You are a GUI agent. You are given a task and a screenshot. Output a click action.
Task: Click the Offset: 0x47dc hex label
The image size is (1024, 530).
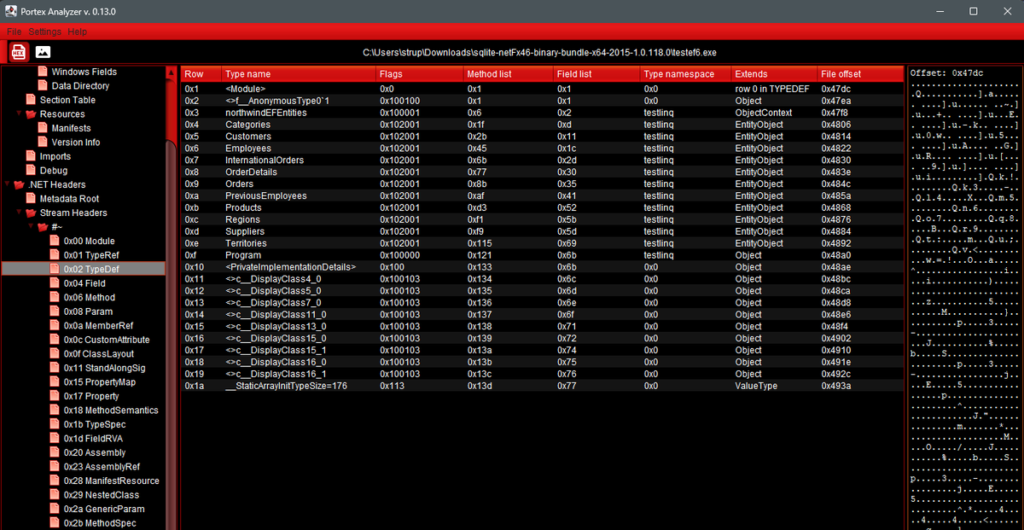coord(946,73)
